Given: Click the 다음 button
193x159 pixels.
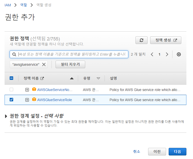Looking at the screenshot, I should point(178,152).
